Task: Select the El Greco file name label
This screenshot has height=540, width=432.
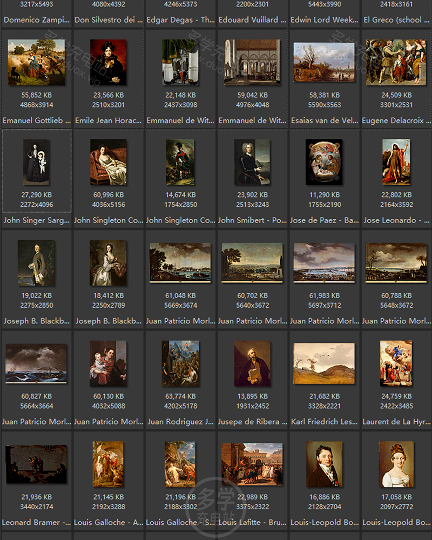Action: coord(396,20)
